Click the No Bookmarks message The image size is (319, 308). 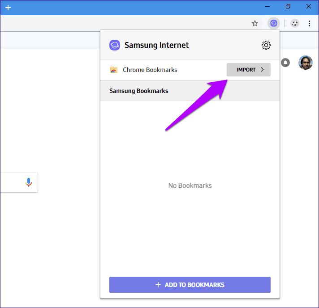tap(190, 186)
